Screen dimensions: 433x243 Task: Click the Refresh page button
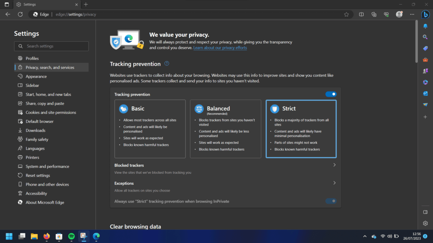point(20,14)
